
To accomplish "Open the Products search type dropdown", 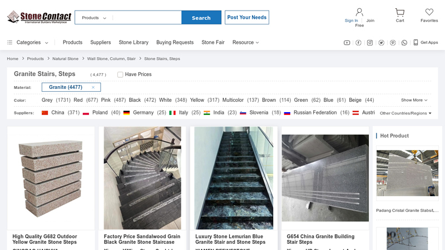I will pyautogui.click(x=93, y=18).
